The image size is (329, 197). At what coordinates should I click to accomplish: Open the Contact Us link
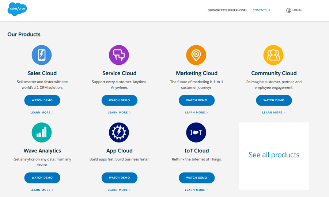[261, 10]
